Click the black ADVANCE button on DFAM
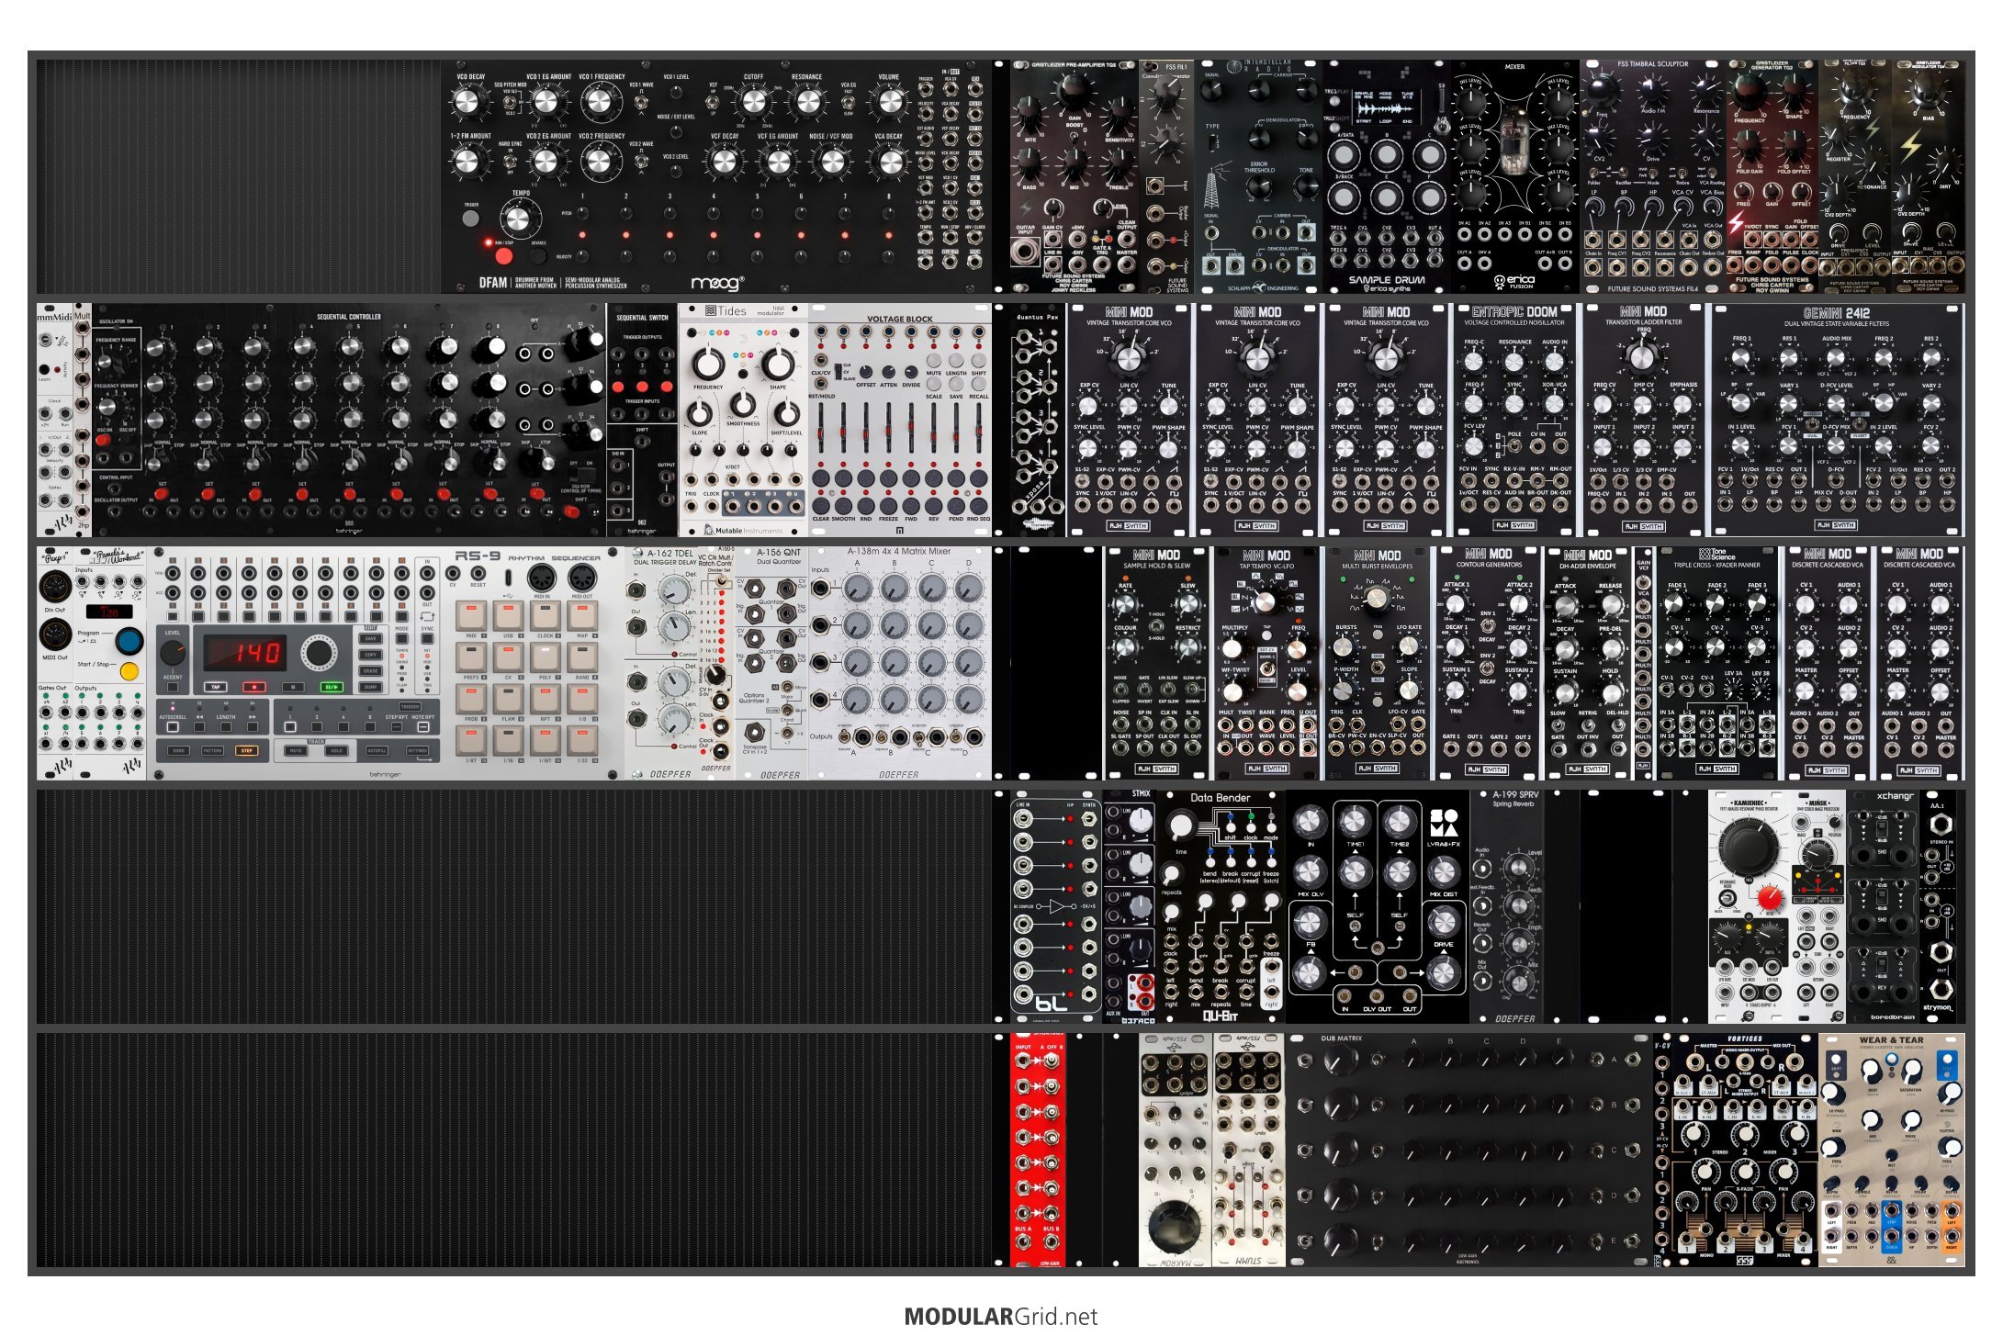The height and width of the screenshot is (1336, 2003). (x=538, y=256)
